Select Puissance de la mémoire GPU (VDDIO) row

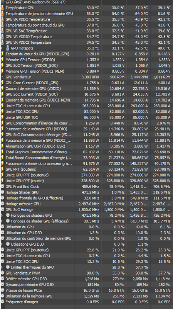[86, 129]
